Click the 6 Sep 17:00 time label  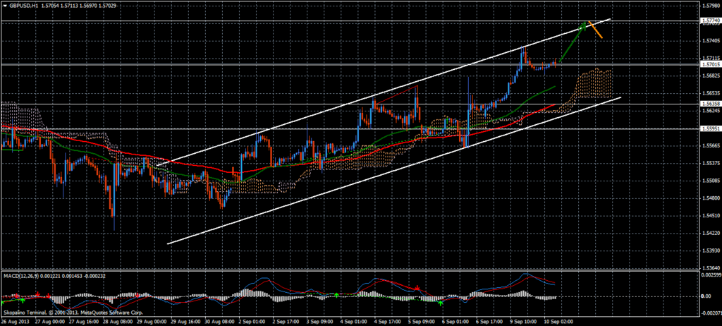click(x=489, y=320)
